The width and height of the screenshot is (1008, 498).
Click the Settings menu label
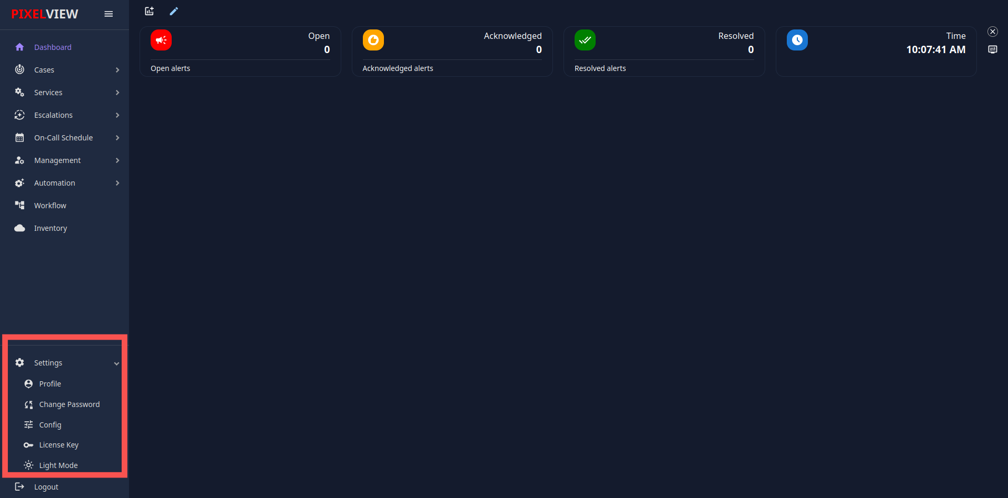tap(48, 363)
